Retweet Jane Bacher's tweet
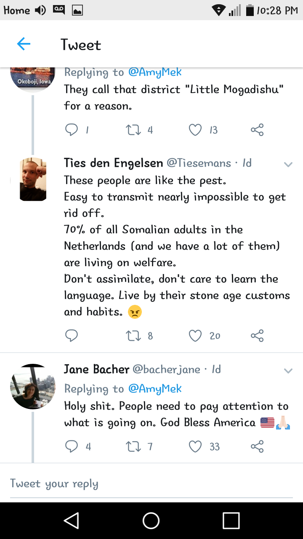 (133, 446)
